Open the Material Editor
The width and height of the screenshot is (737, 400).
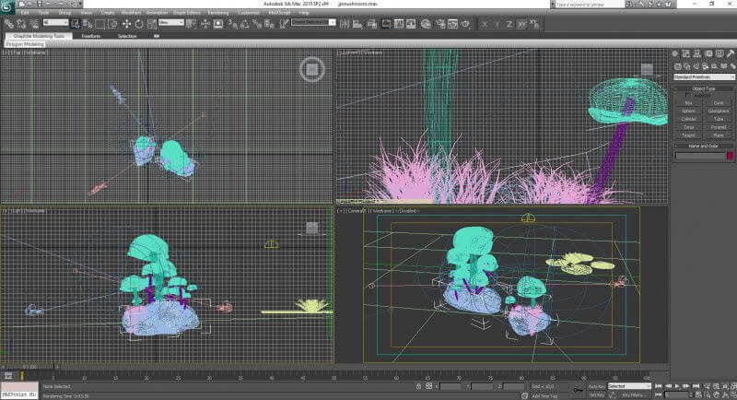pos(426,23)
